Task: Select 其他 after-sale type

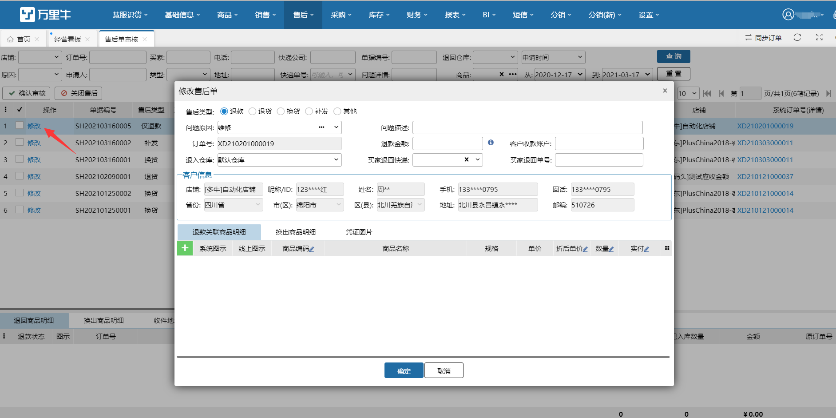Action: pos(337,111)
